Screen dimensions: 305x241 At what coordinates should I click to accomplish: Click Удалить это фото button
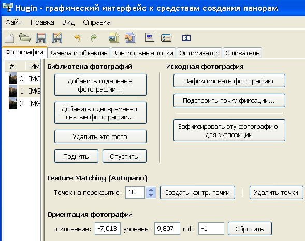coord(100,137)
